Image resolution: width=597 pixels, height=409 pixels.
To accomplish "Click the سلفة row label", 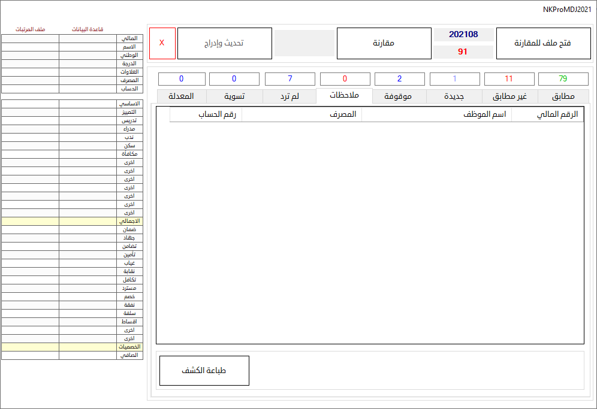I will 130,313.
